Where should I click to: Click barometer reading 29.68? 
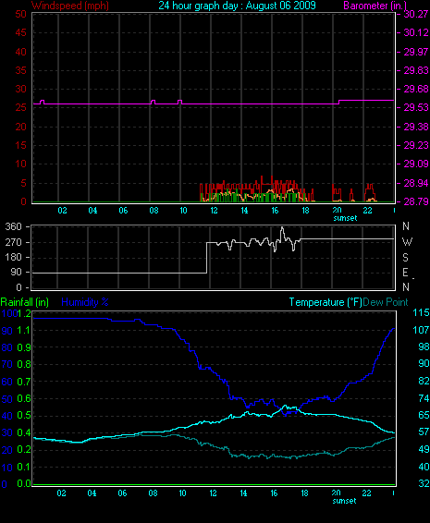(416, 89)
